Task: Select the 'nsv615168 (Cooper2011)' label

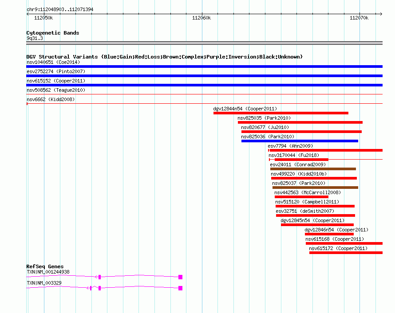Action: pos(335,239)
